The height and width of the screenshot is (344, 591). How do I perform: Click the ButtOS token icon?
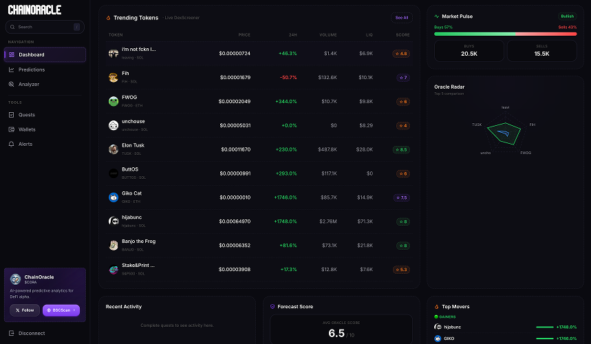tap(114, 173)
